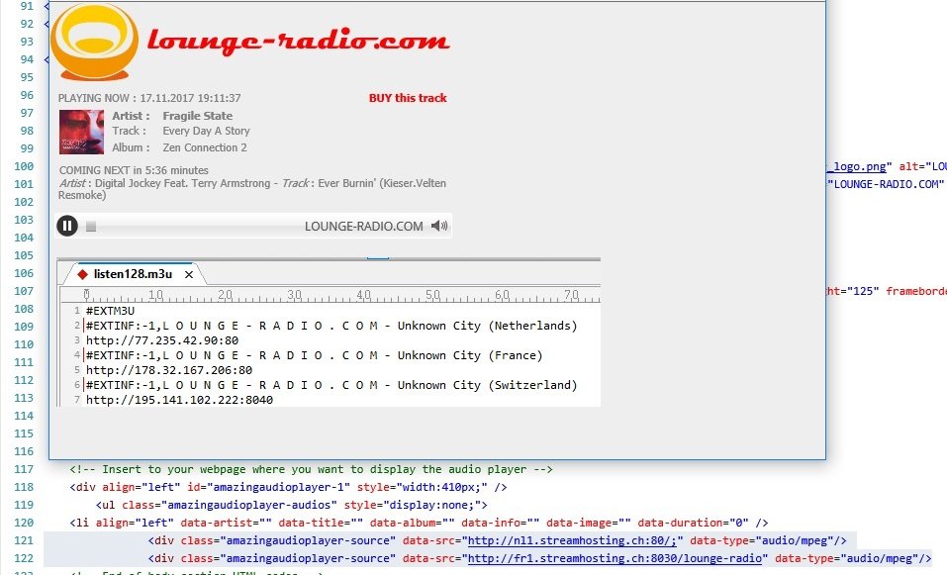This screenshot has width=947, height=575.
Task: Open the BUY this track link
Action: click(408, 98)
